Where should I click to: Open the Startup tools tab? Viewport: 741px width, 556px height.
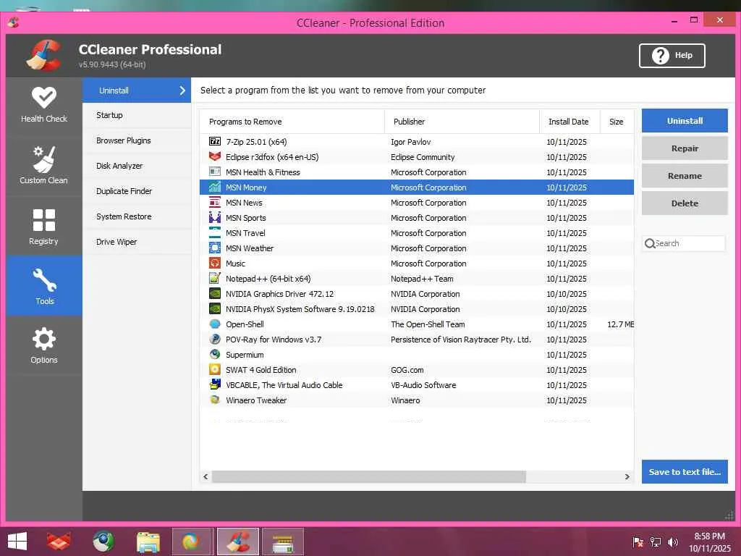137,115
